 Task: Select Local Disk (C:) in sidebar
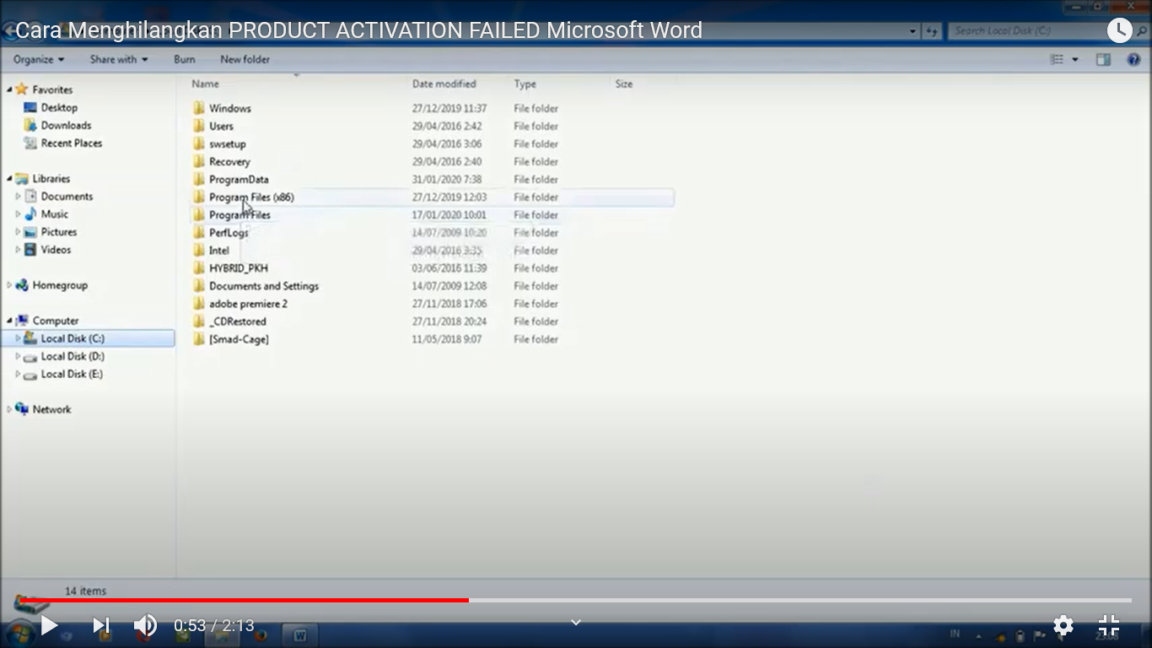(88, 338)
